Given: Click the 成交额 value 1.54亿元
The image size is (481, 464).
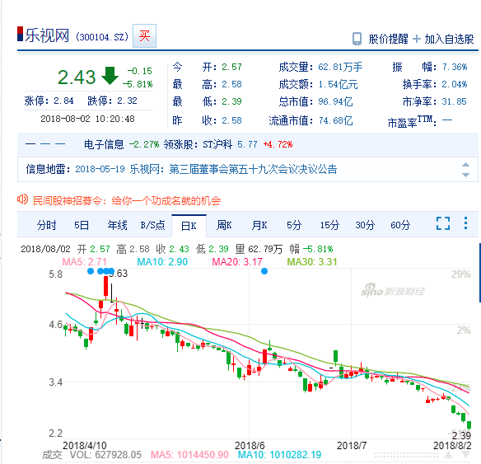Looking at the screenshot, I should [x=338, y=84].
